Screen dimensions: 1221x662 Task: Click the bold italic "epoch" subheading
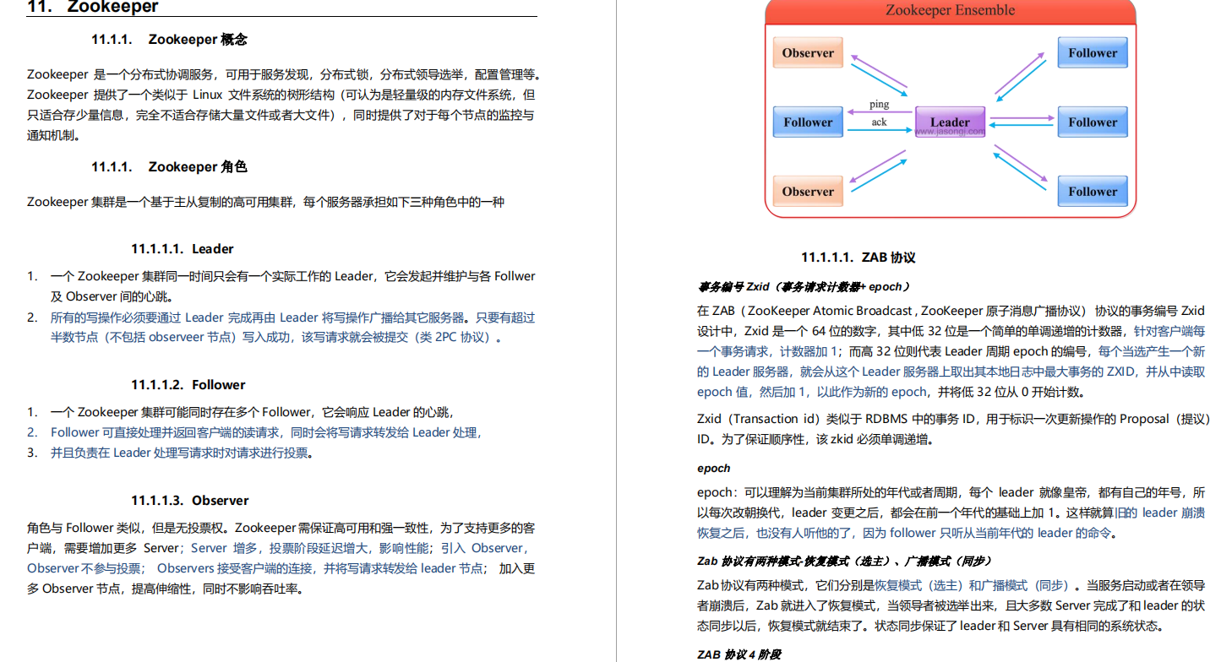pyautogui.click(x=713, y=469)
